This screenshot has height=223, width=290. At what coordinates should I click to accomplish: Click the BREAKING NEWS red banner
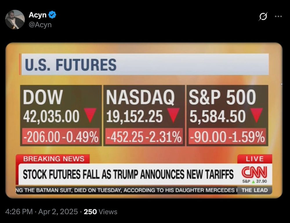pyautogui.click(x=53, y=159)
